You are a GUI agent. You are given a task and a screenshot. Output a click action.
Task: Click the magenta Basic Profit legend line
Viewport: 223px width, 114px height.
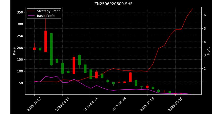31,16
